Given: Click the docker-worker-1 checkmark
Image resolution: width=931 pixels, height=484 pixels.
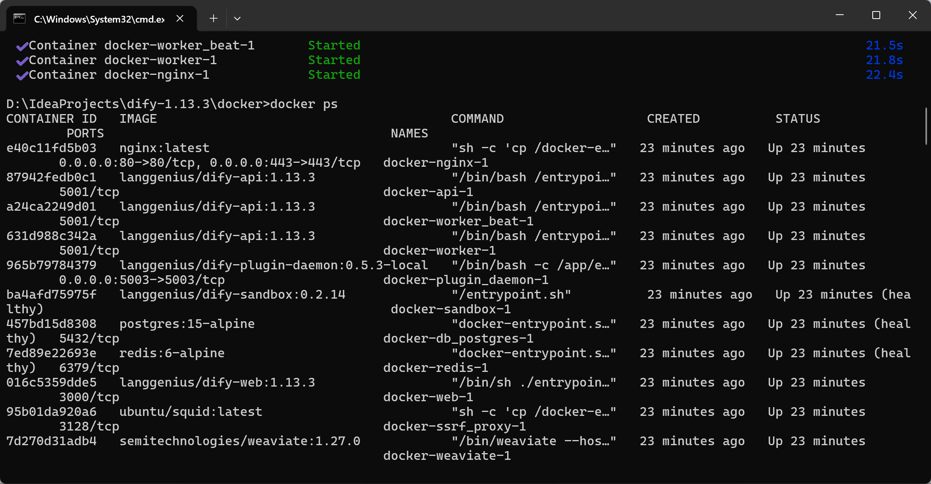Looking at the screenshot, I should [22, 61].
